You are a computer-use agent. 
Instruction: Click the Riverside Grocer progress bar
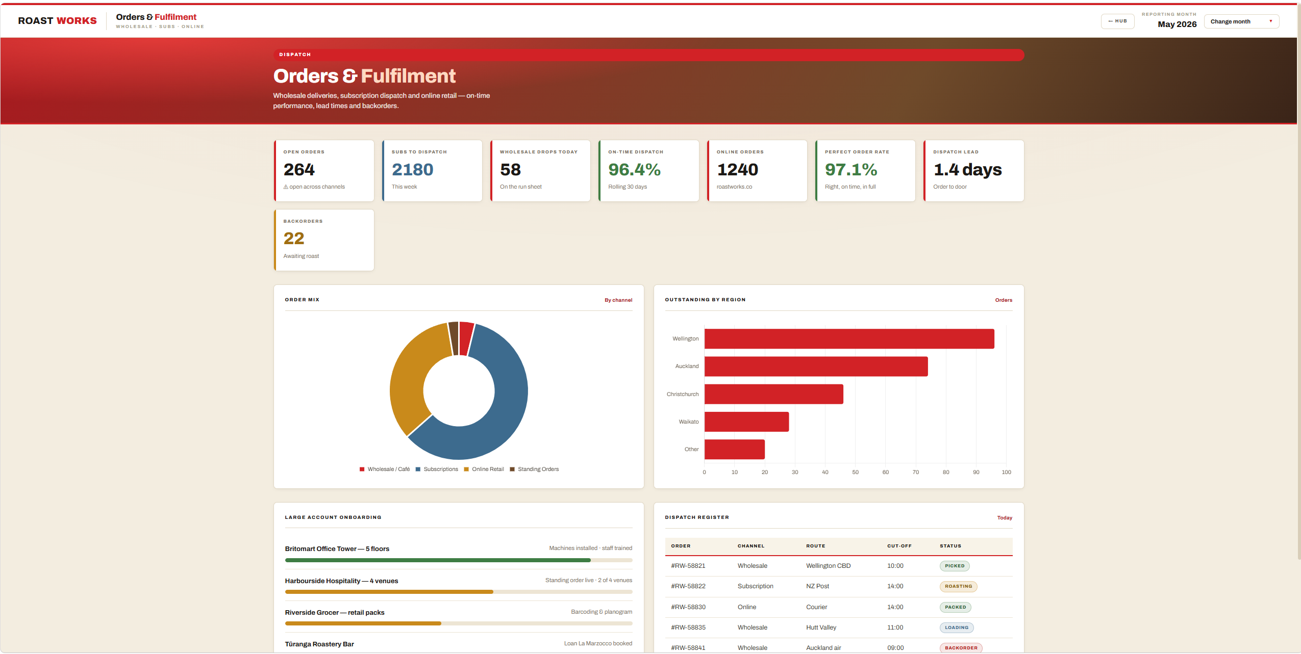(459, 623)
